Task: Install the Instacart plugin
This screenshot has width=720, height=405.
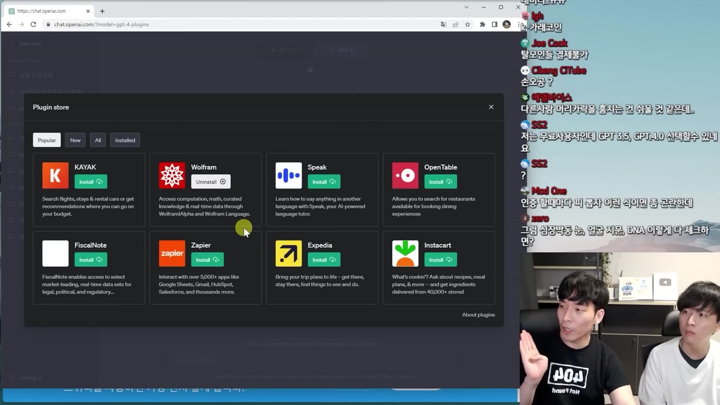Action: click(x=440, y=260)
